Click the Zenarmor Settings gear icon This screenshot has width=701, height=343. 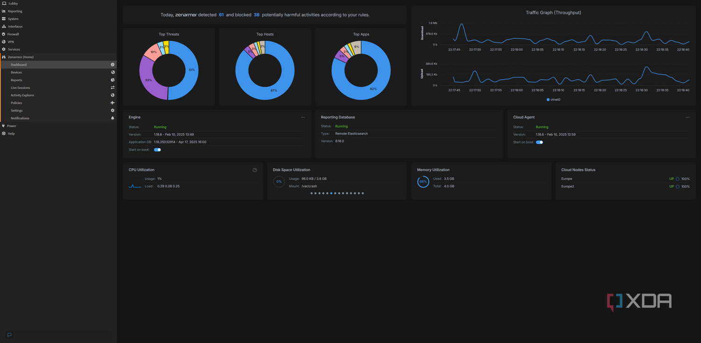point(113,110)
